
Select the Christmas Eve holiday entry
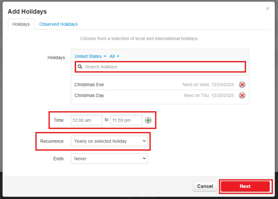[89, 85]
